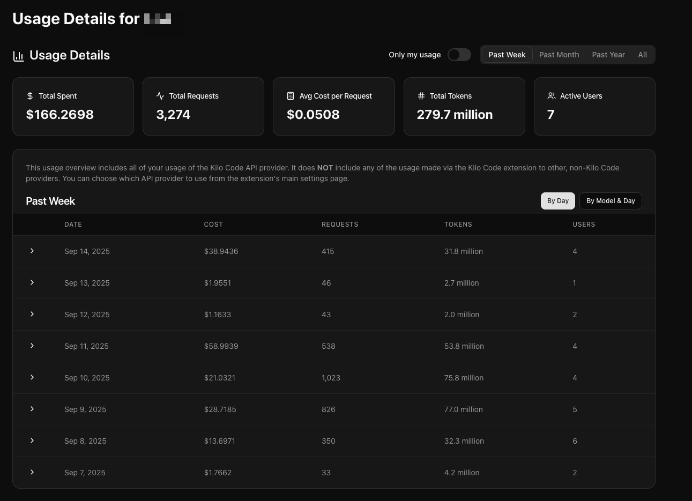Viewport: 692px width, 501px height.
Task: Toggle usage grouping back to By Day
Action: point(558,201)
